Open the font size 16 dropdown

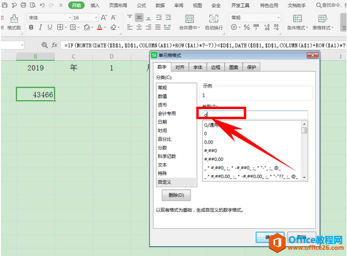click(96, 18)
